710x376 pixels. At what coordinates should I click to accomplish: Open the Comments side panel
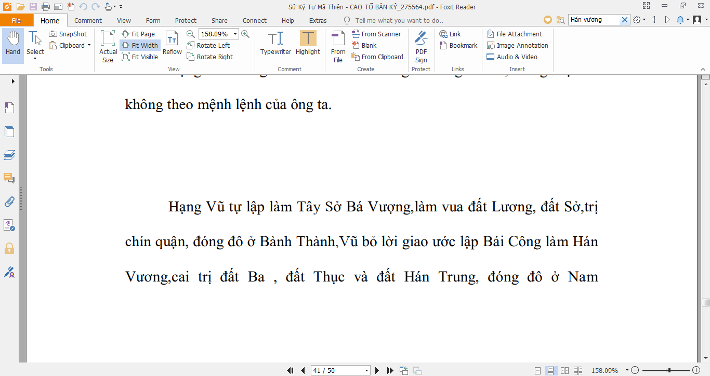[9, 179]
